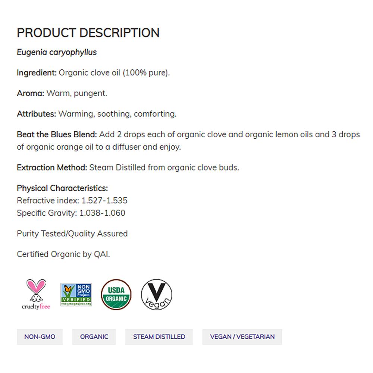Click the Purity Tested/Quality Assured text

tap(72, 234)
